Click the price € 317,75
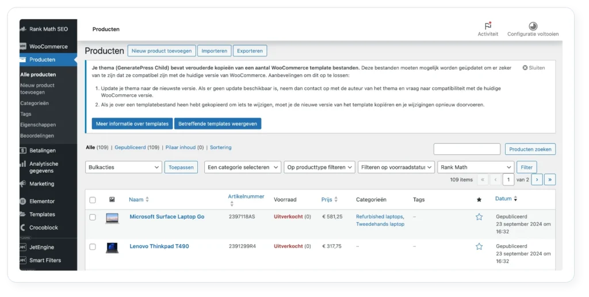This screenshot has width=589, height=297. coord(332,246)
